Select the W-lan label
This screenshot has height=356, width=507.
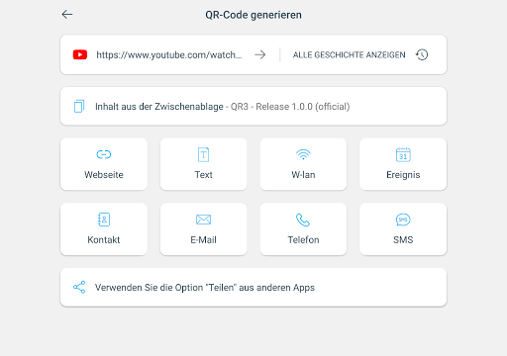tap(303, 175)
